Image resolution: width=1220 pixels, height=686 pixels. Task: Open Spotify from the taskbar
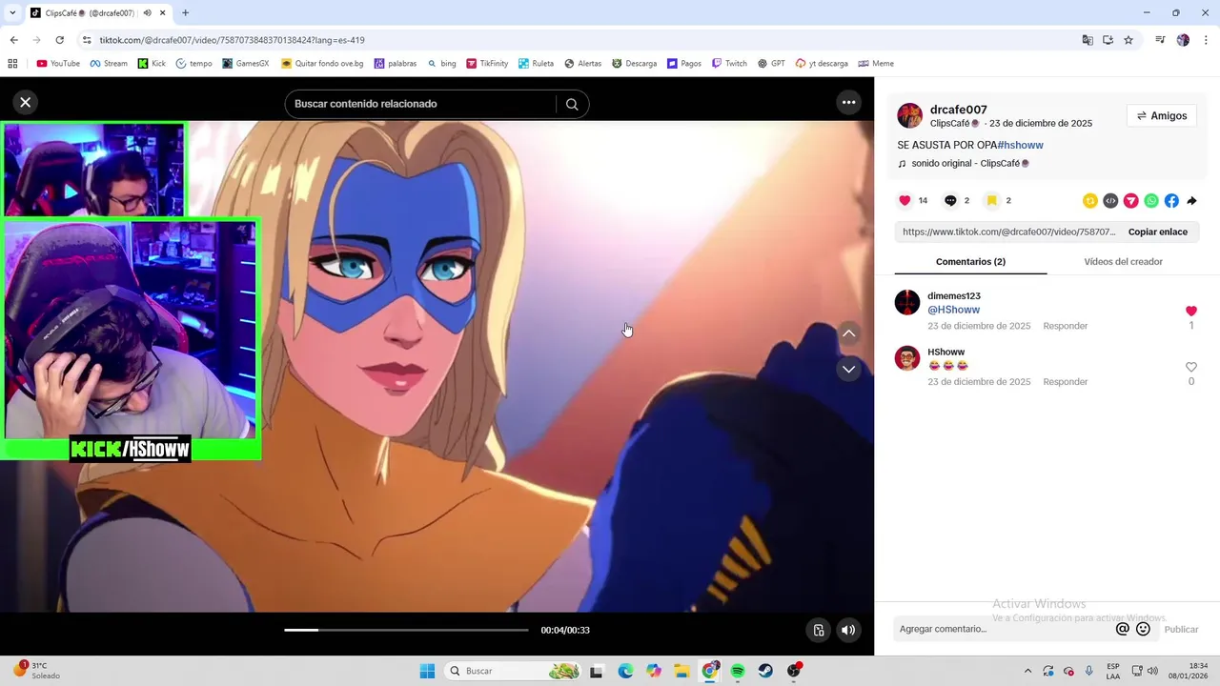(738, 671)
